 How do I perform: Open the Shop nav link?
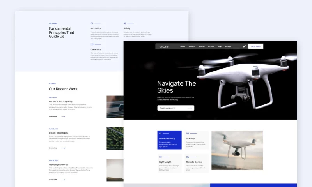point(220,46)
